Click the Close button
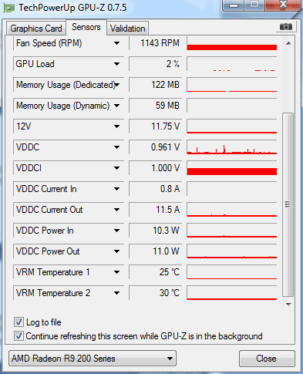Screen dimensions: 303x374 pyautogui.click(x=266, y=359)
